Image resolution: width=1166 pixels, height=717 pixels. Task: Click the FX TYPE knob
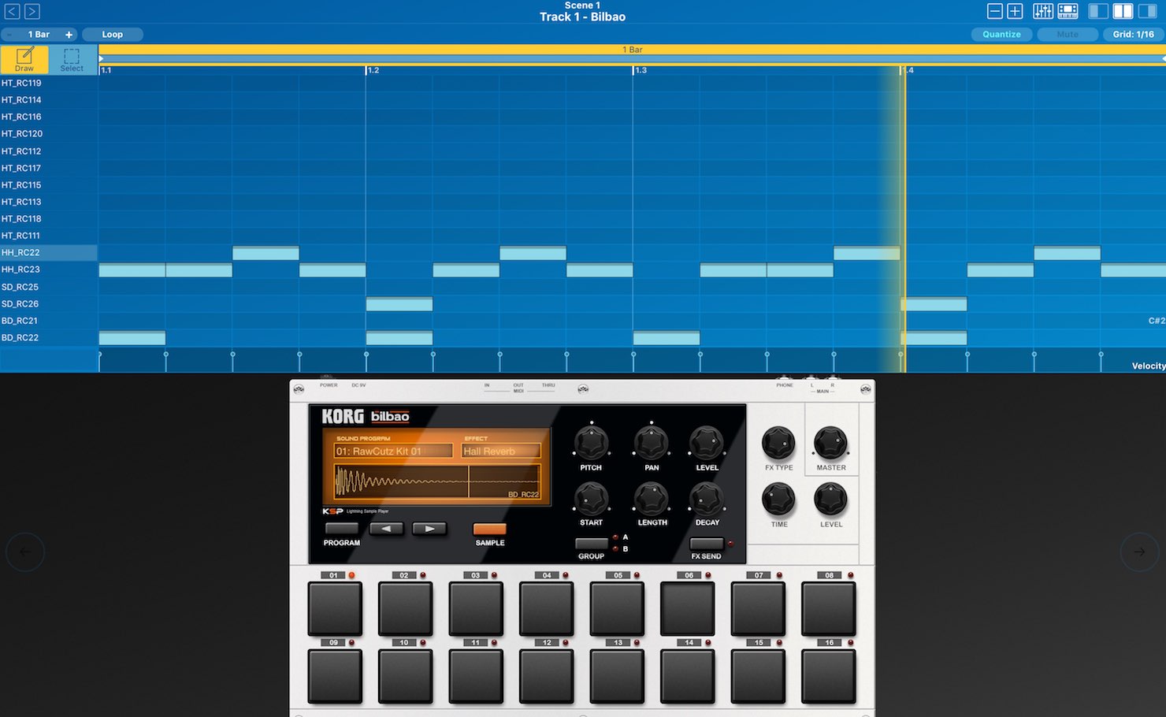click(778, 443)
